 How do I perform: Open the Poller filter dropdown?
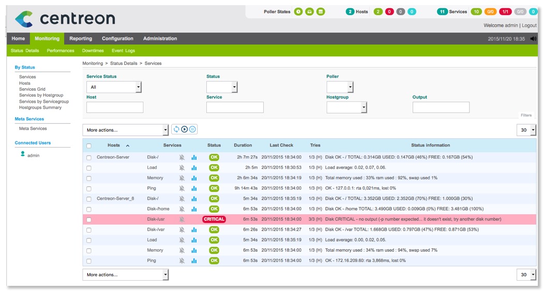coord(340,87)
